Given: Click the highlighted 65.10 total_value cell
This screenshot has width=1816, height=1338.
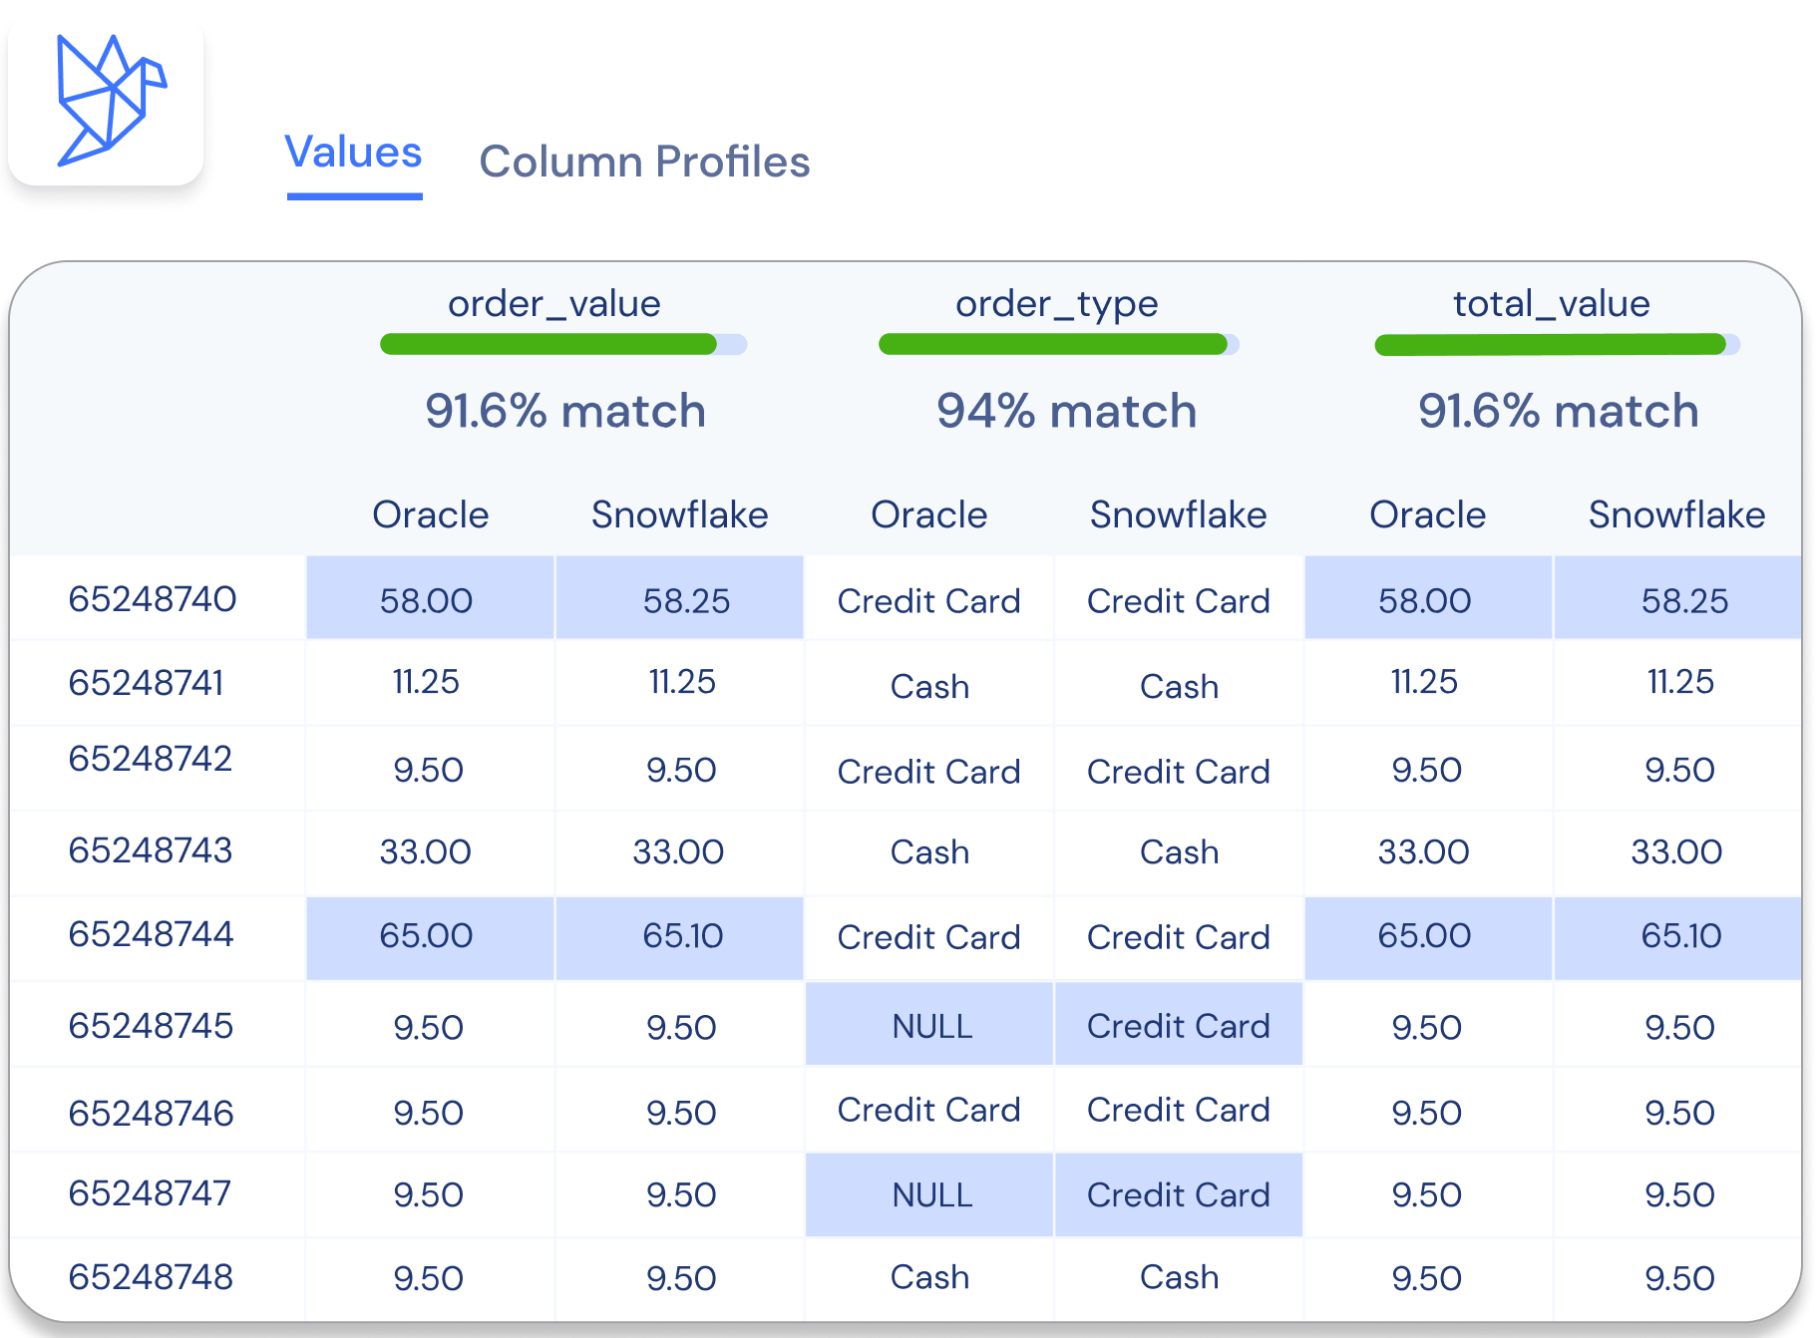Looking at the screenshot, I should pos(1680,936).
